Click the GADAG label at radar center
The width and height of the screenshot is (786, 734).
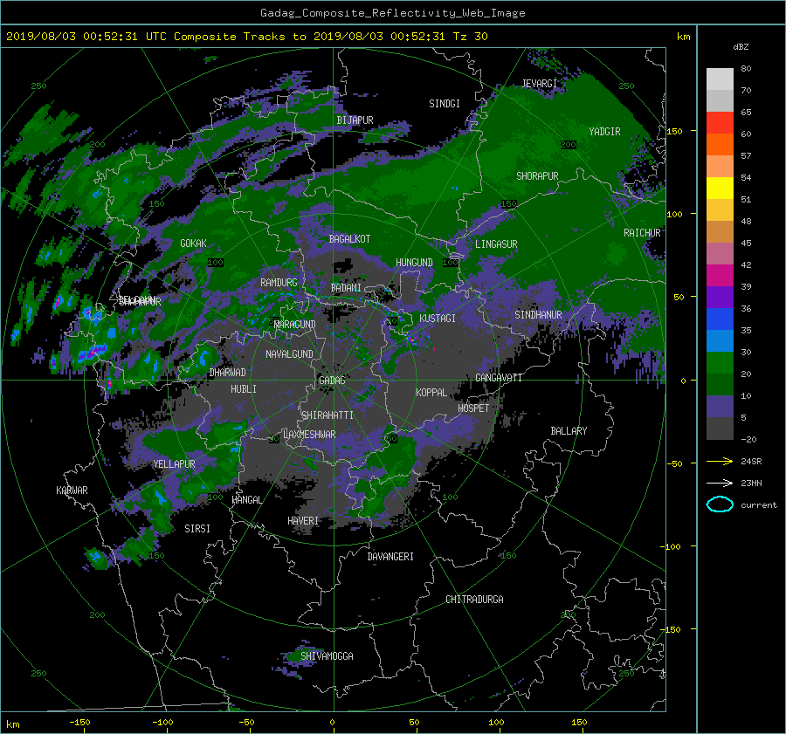coord(333,381)
